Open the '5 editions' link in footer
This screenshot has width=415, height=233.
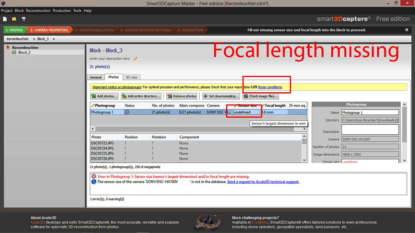click(260, 222)
